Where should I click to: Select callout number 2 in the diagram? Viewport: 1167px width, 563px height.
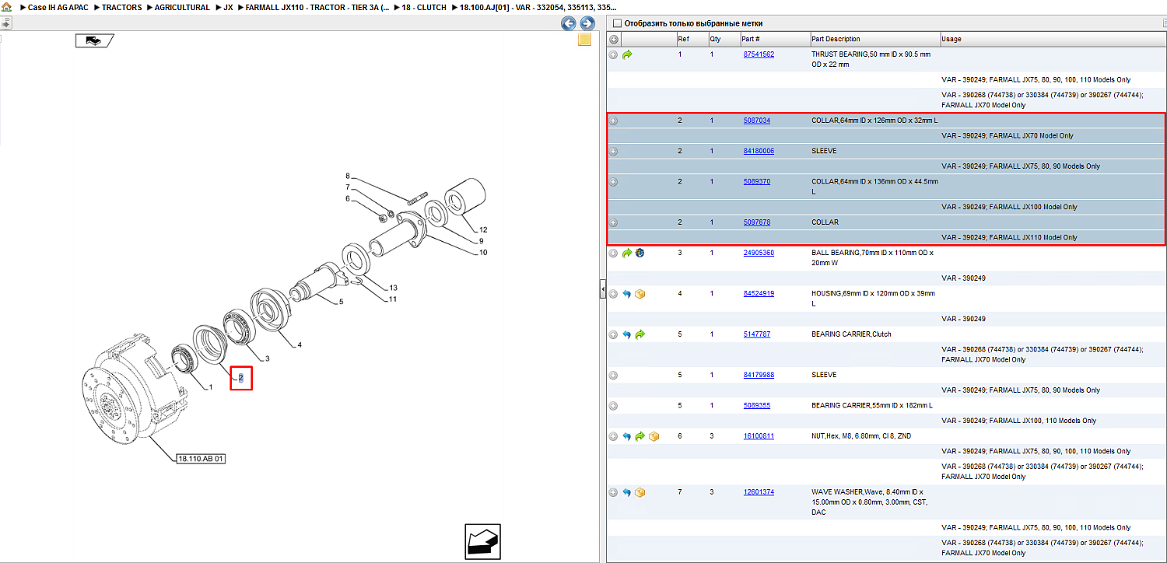pos(241,378)
